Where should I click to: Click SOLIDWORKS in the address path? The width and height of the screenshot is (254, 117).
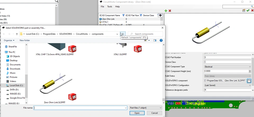click(66, 34)
